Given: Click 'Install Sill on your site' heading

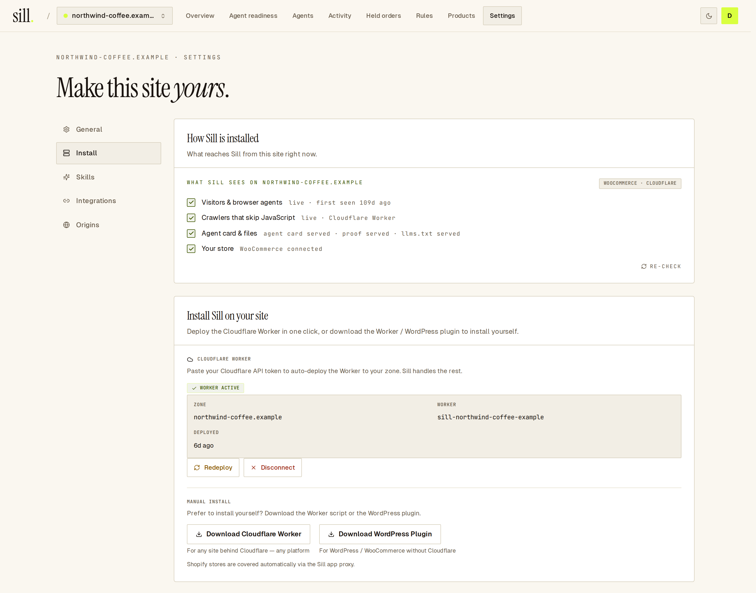Looking at the screenshot, I should tap(228, 316).
